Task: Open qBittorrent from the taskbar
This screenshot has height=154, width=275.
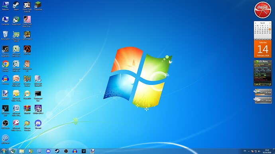Action: (39, 151)
